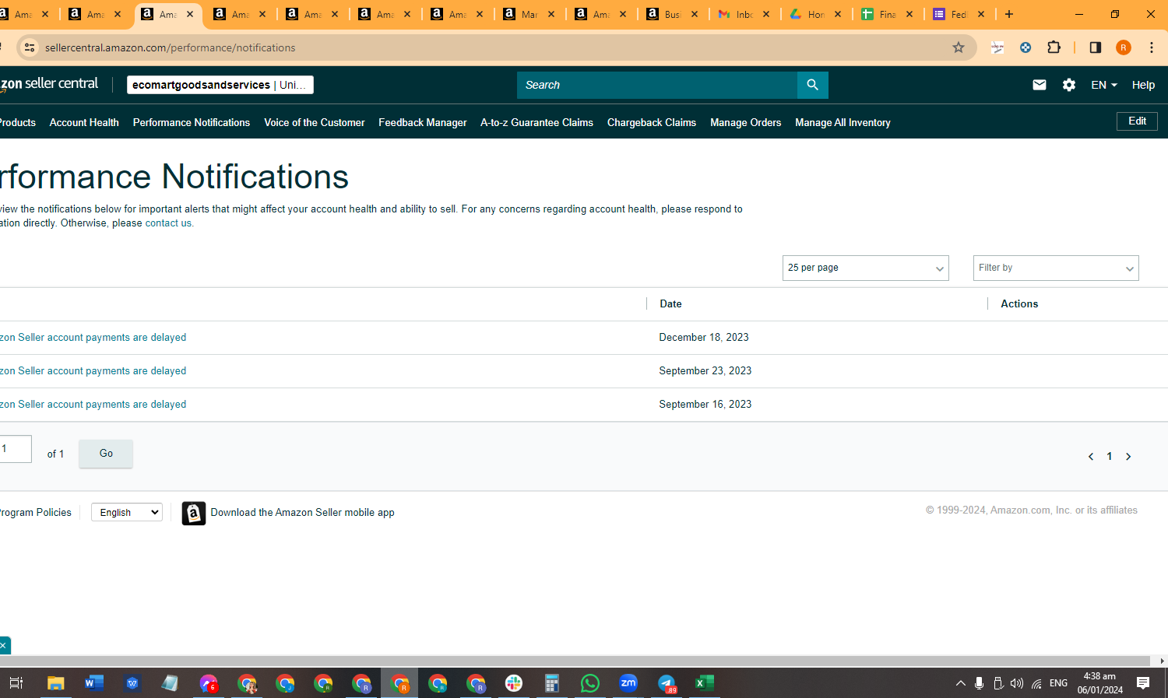Click the ENG input language indicator
Image resolution: width=1168 pixels, height=698 pixels.
[1058, 683]
